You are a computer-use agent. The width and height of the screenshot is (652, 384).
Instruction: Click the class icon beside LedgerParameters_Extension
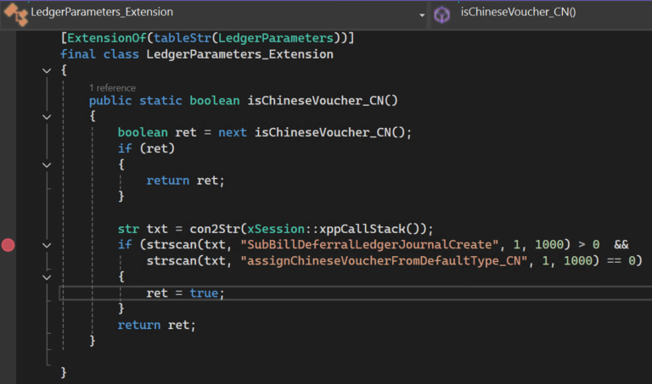click(x=15, y=13)
